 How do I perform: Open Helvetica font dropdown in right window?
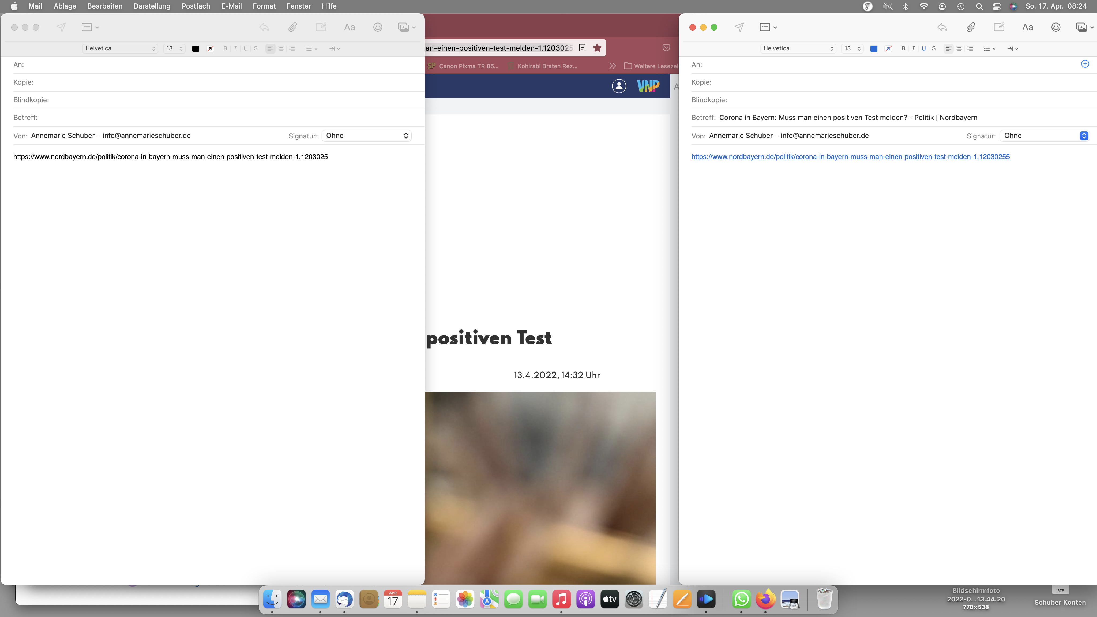(798, 48)
